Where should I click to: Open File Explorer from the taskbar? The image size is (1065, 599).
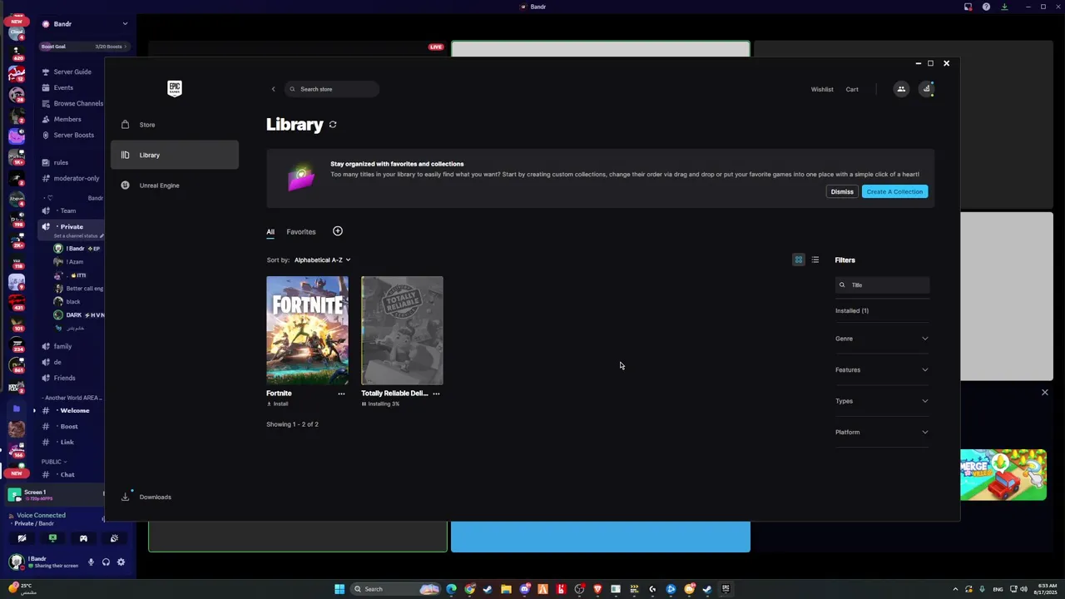506,589
